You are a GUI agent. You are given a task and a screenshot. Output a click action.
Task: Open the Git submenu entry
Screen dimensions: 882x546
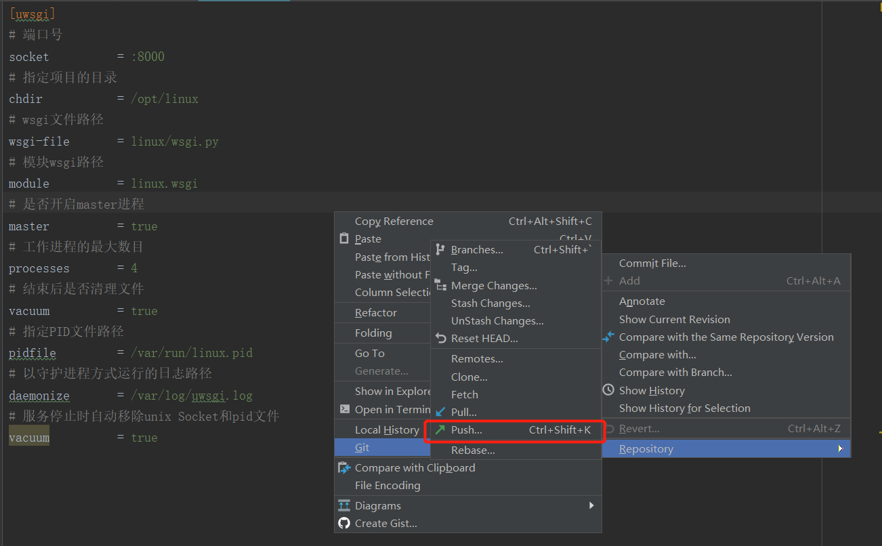(362, 447)
